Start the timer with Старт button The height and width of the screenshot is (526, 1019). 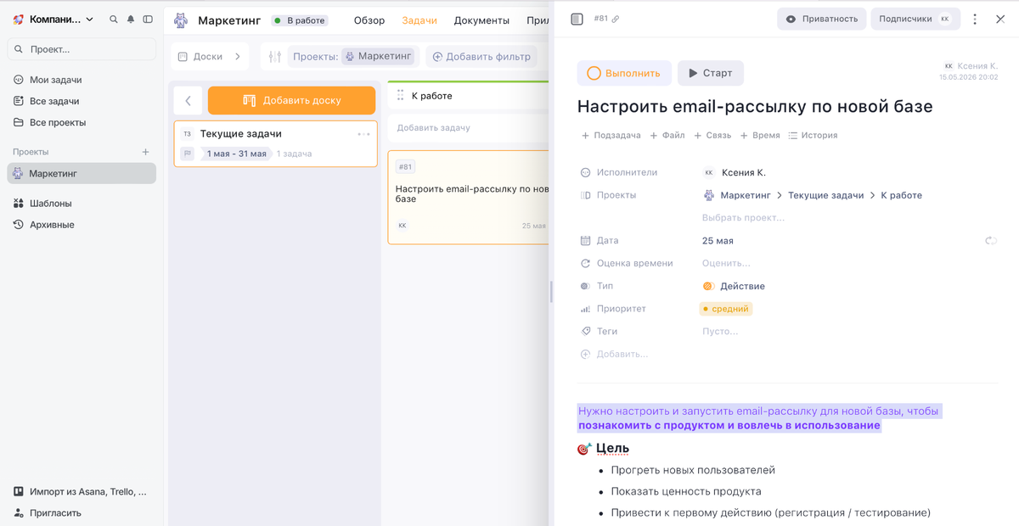710,73
